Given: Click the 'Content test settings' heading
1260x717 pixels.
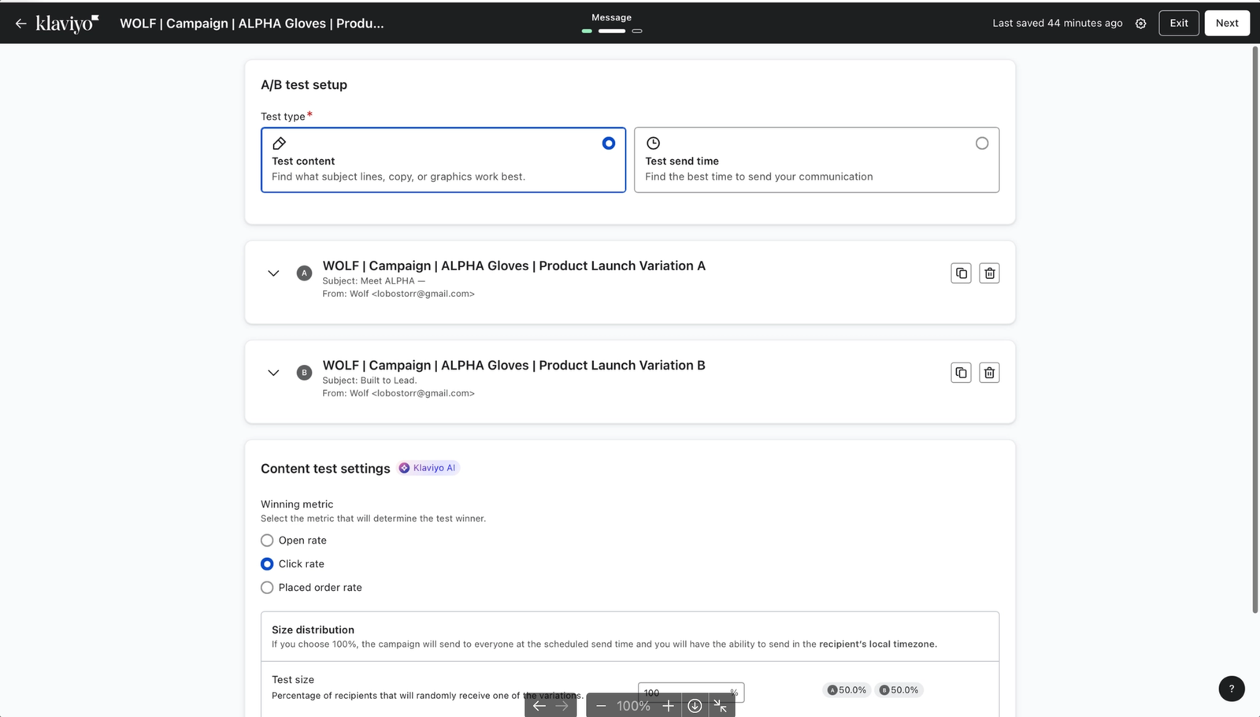Looking at the screenshot, I should (325, 469).
